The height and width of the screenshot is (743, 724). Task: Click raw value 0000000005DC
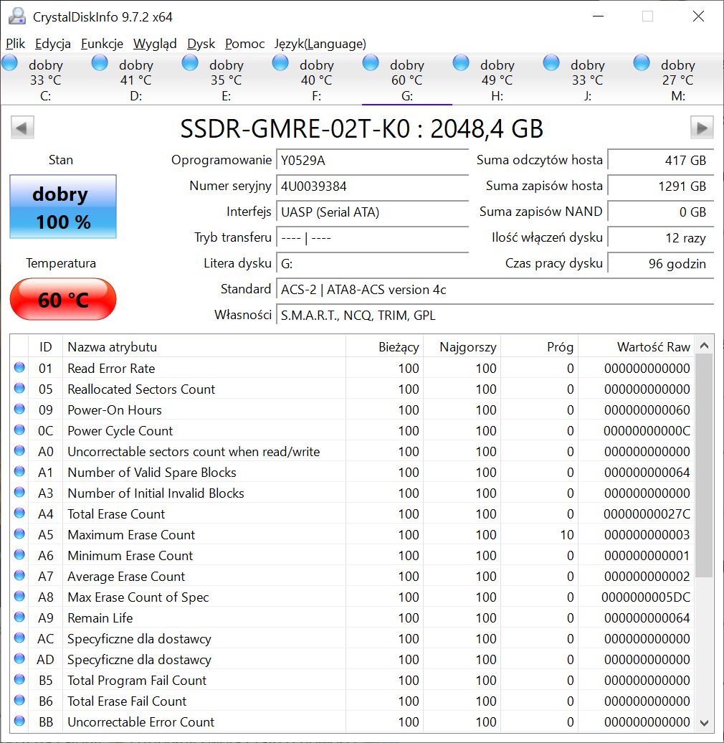click(646, 597)
